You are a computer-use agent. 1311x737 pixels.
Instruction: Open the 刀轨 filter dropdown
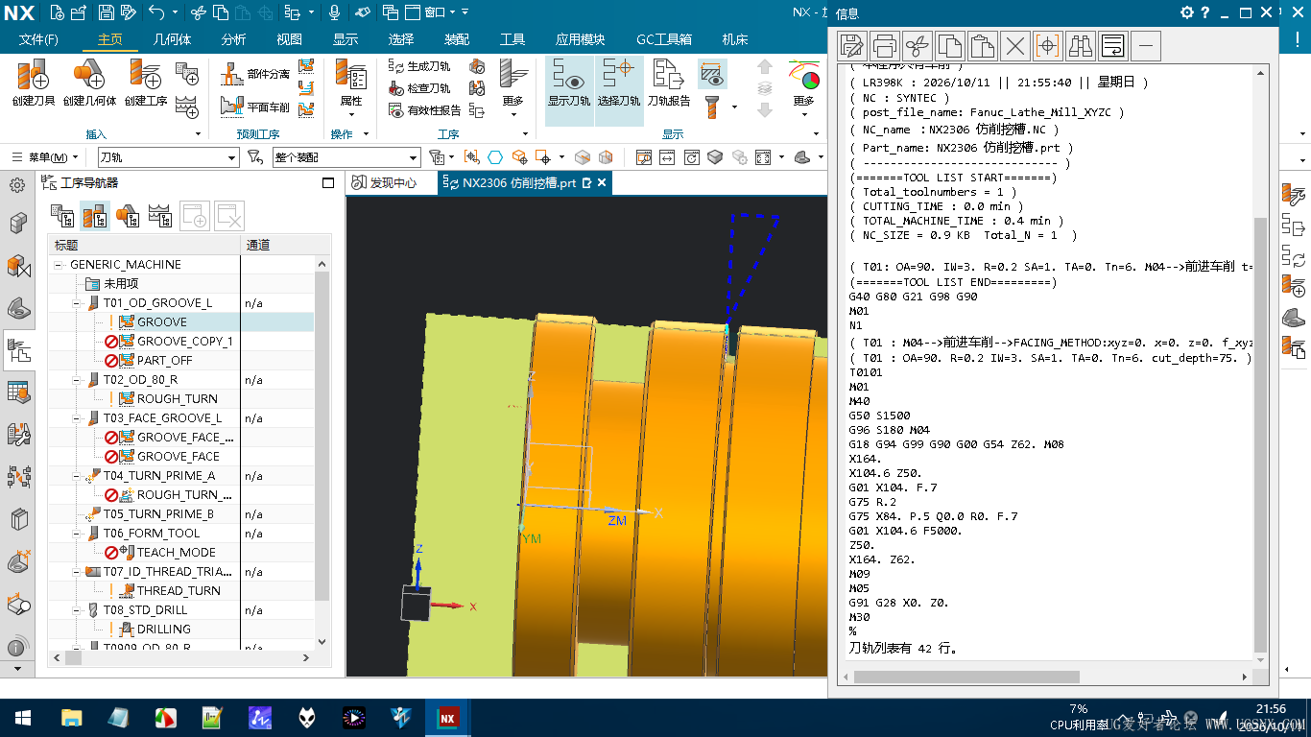tap(167, 157)
